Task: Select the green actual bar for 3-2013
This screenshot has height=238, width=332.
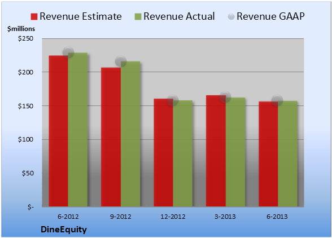Action: pos(235,152)
